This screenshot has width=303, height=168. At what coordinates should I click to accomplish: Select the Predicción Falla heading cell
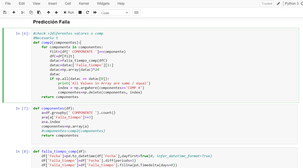tap(52, 22)
